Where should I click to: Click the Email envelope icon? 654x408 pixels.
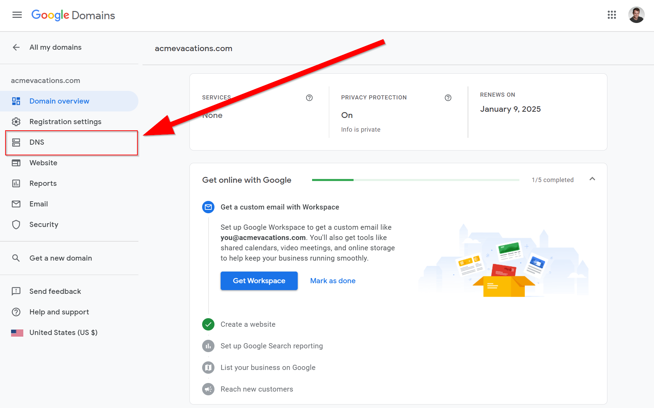16,204
